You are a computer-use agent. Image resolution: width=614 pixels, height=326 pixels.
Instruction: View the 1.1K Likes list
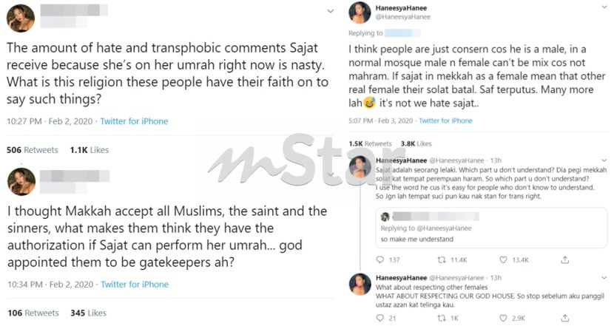(x=90, y=150)
